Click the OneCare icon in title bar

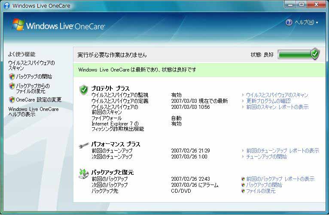pos(7,6)
